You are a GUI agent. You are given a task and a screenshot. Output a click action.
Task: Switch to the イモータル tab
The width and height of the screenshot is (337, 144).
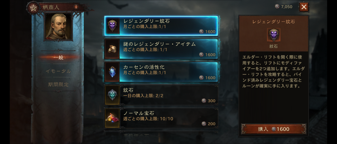58,71
